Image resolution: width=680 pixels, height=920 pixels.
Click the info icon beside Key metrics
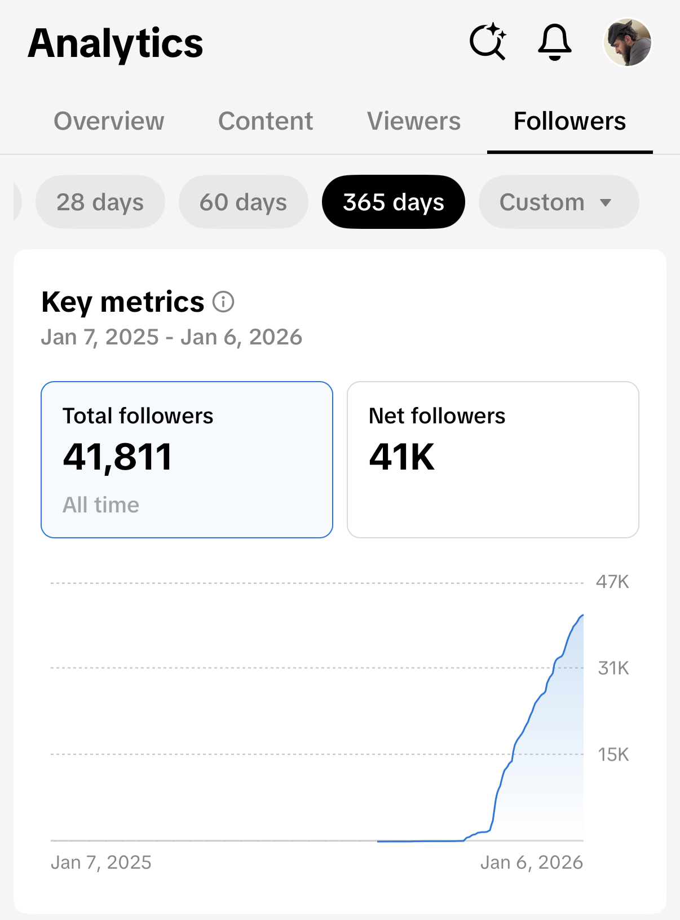click(223, 302)
